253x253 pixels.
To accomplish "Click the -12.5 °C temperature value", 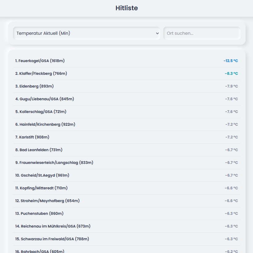I will point(230,61).
